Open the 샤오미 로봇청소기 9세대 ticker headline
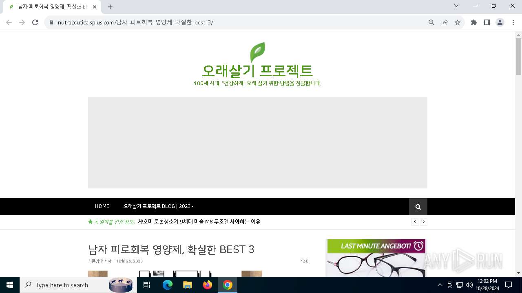Screen dimensions: 522x293 tap(199, 222)
